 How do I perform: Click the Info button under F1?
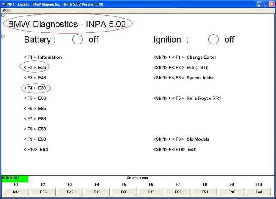point(16,192)
